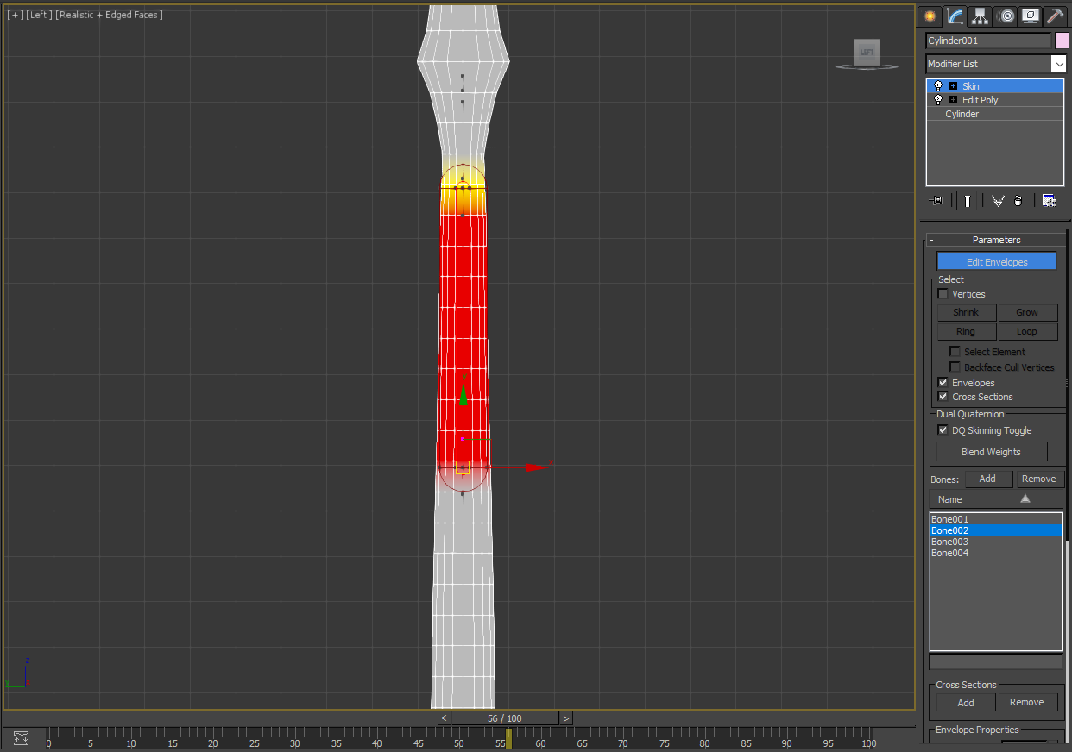Image resolution: width=1072 pixels, height=752 pixels.
Task: Open the Motion command panel tab
Action: click(x=1006, y=16)
